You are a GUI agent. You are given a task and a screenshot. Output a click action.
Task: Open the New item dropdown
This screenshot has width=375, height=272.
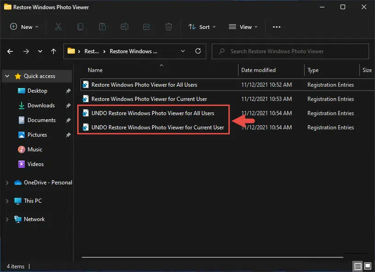coord(24,27)
